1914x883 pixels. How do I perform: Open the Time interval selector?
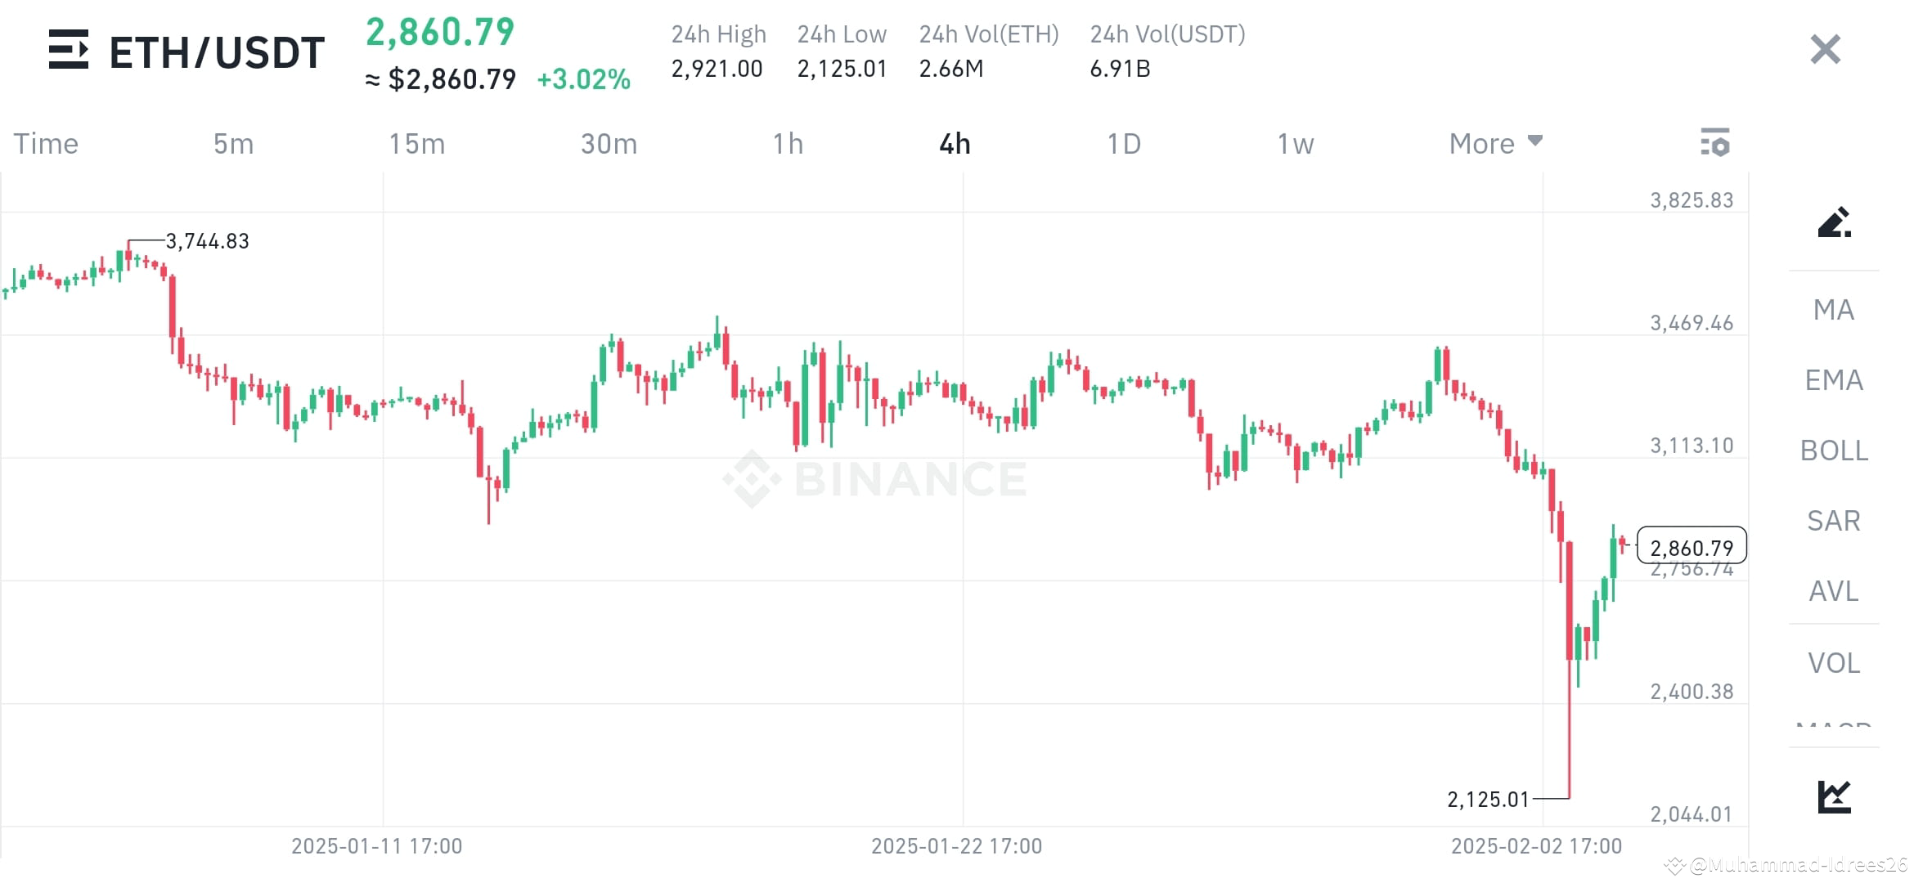pyautogui.click(x=45, y=143)
